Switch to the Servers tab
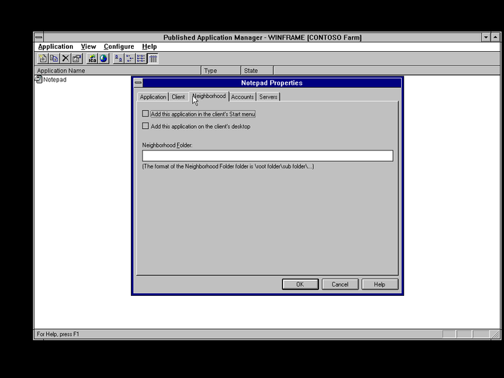 tap(269, 96)
